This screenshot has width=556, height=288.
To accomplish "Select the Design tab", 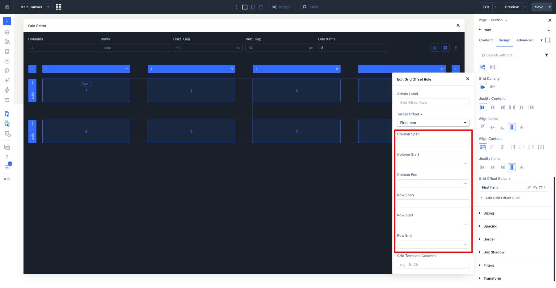I will click(504, 40).
